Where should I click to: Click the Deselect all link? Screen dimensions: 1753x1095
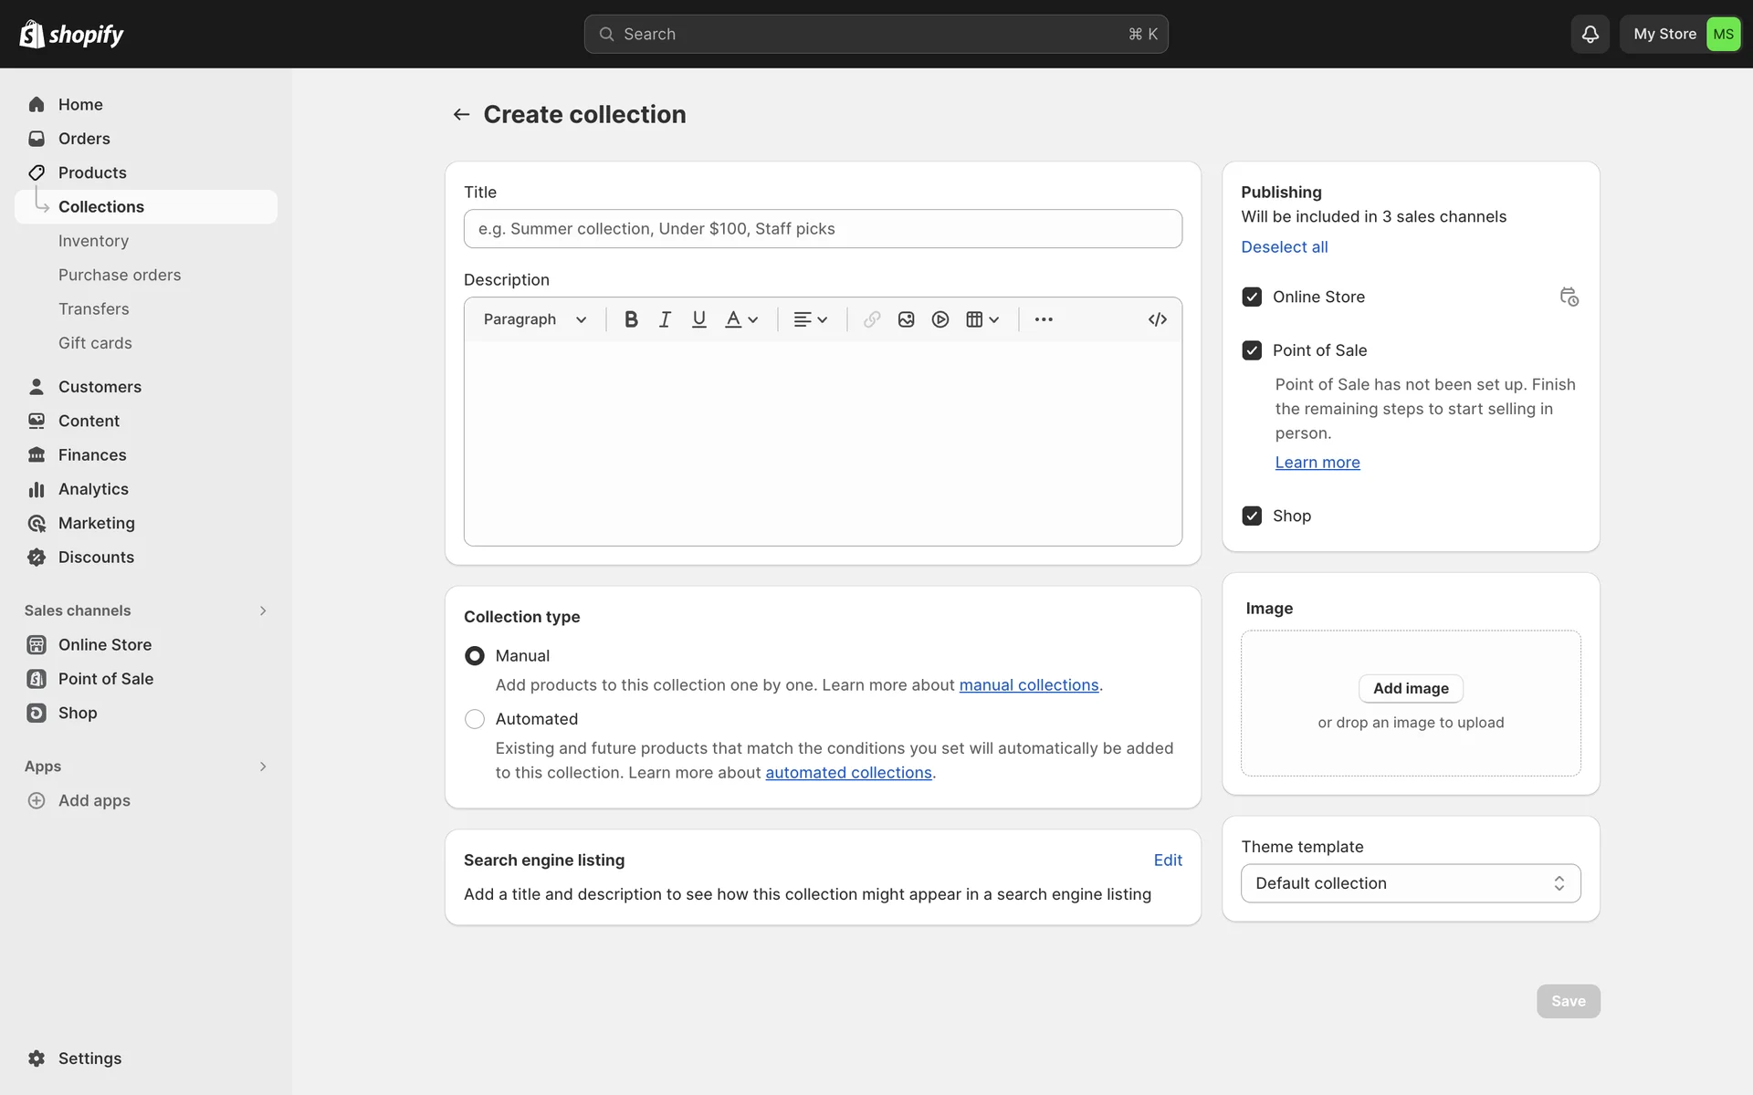1284,247
